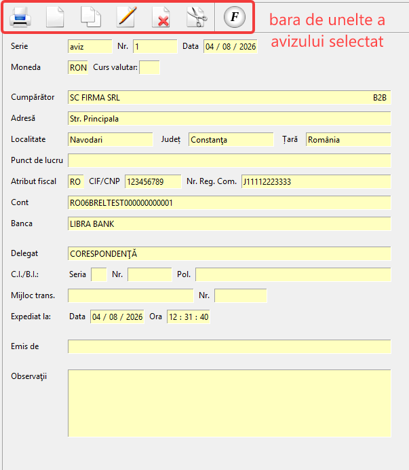409x470 pixels.
Task: Open the Data field 04 / 08 / 2026
Action: click(x=230, y=46)
